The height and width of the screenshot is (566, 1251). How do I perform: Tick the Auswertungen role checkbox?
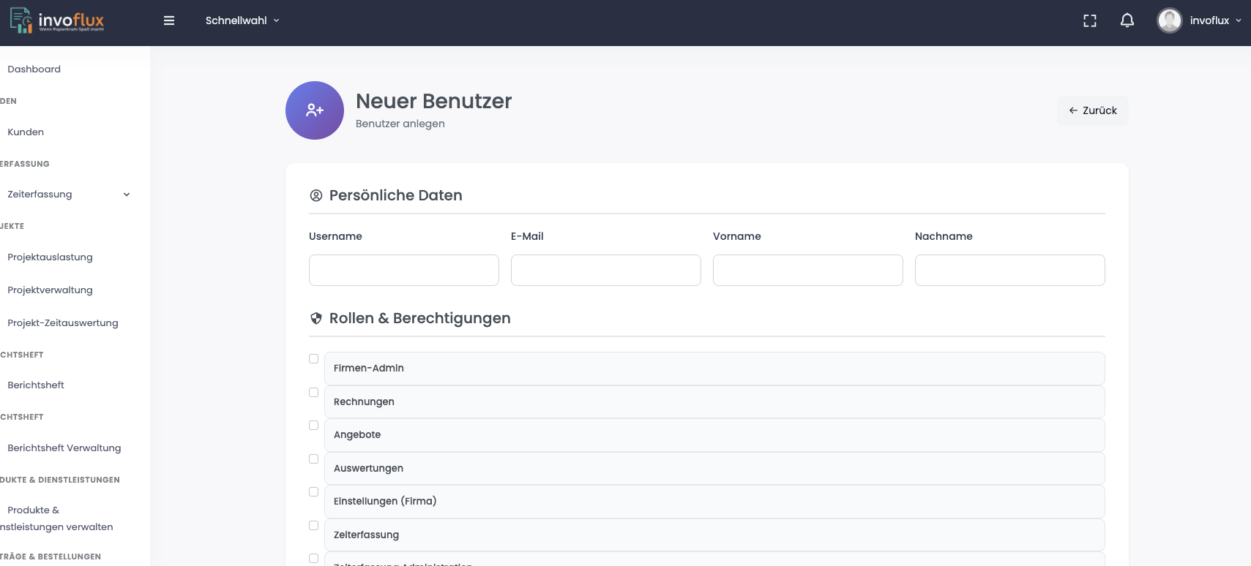coord(313,459)
